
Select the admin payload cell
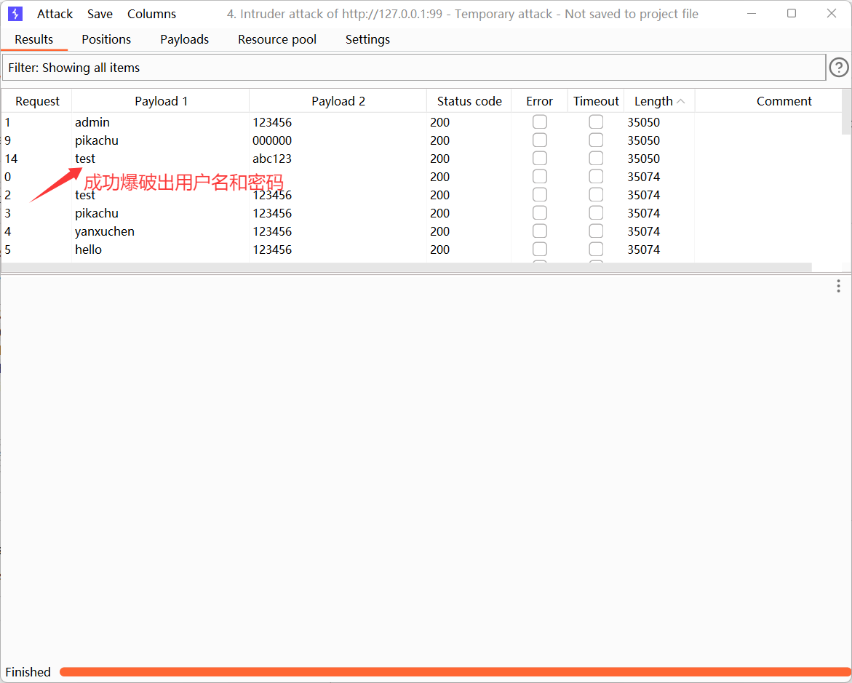coord(160,122)
